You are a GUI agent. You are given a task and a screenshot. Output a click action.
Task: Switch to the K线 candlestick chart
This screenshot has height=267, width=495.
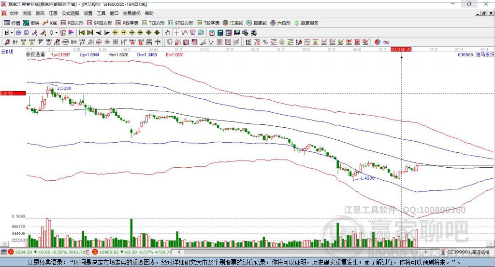pyautogui.click(x=50, y=23)
